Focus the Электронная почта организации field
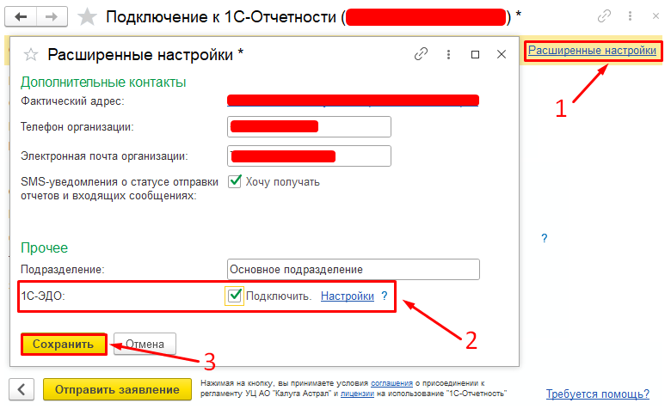Image resolution: width=671 pixels, height=409 pixels. (x=309, y=156)
